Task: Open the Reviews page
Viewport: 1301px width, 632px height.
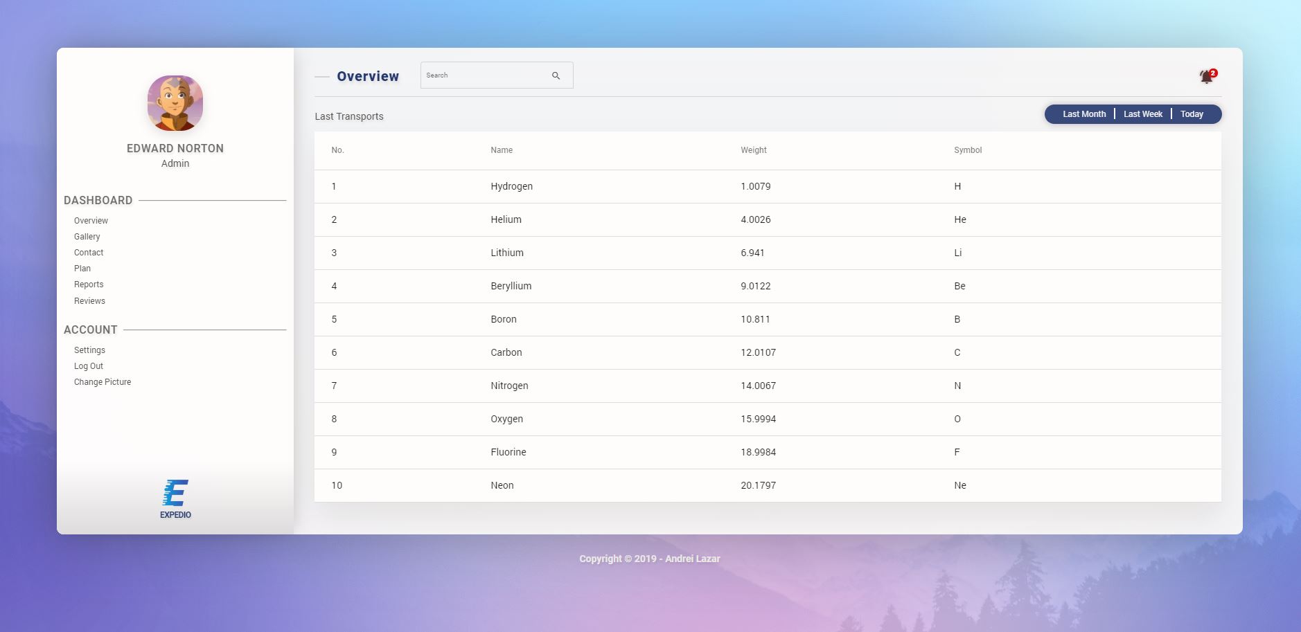Action: (x=89, y=300)
